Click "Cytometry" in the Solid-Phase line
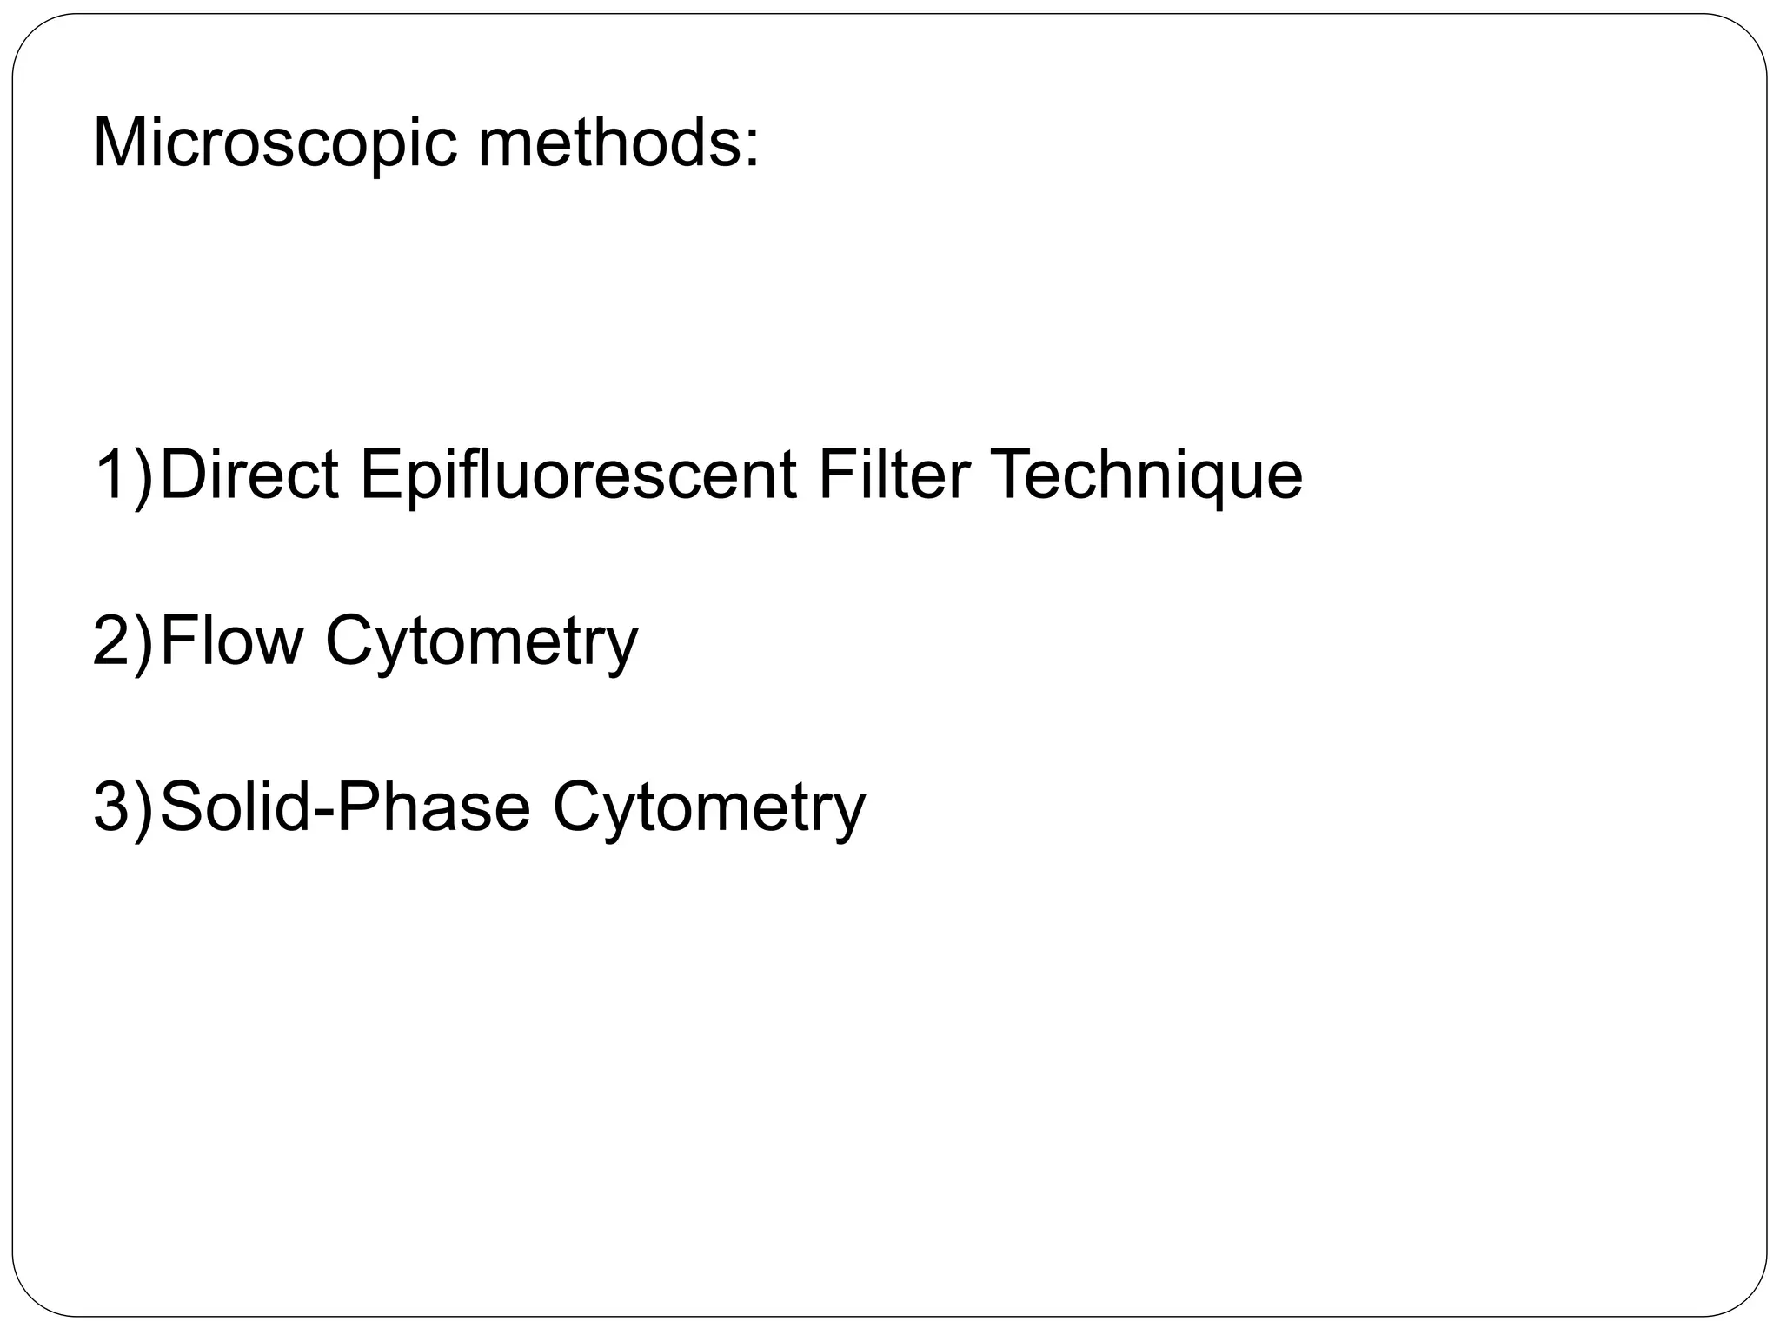Viewport: 1780px width, 1335px height. [x=709, y=807]
